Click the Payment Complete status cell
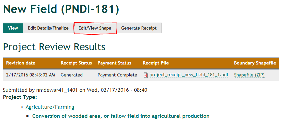Viewport: 282px width, 124px height. [x=117, y=75]
